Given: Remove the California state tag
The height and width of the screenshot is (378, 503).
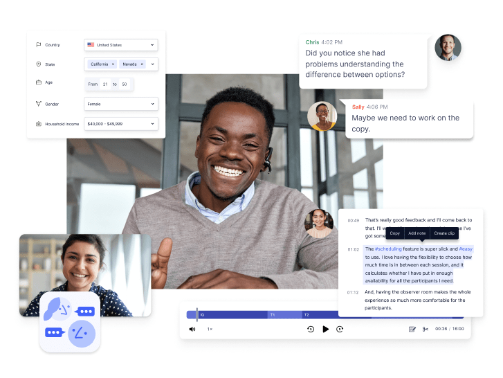Looking at the screenshot, I should [113, 64].
